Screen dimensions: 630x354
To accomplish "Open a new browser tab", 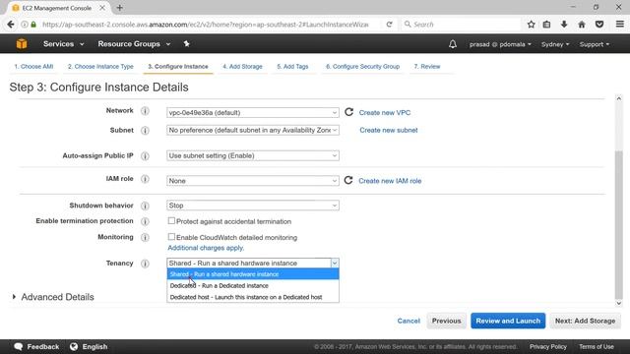I will pos(120,8).
